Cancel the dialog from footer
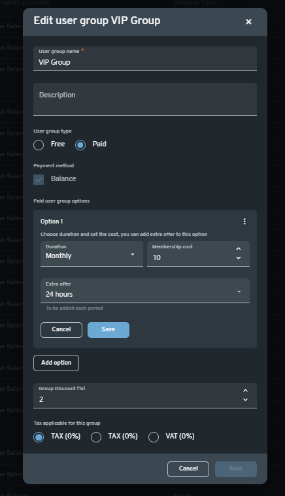285x496 pixels. [188, 469]
